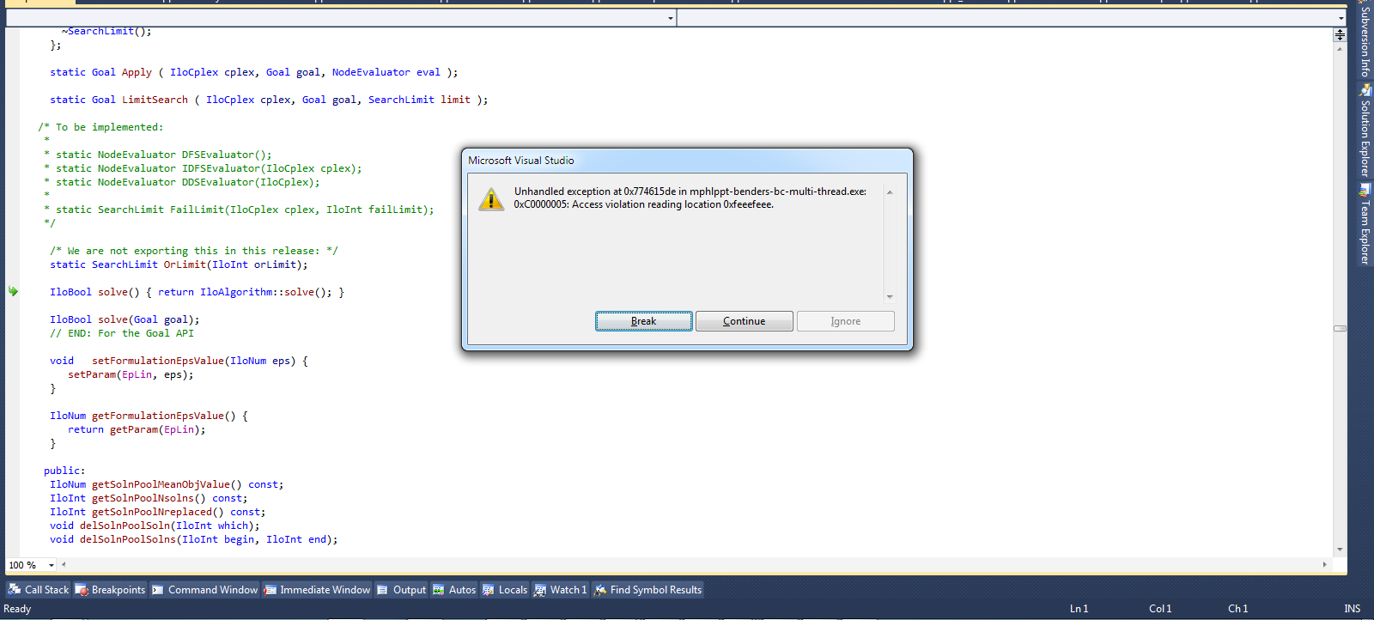Viewport: 1374px width, 620px height.
Task: Open the right member navigation dropdown
Action: point(1341,18)
